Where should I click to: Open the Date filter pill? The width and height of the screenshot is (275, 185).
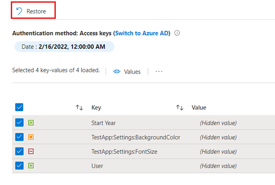(x=64, y=47)
